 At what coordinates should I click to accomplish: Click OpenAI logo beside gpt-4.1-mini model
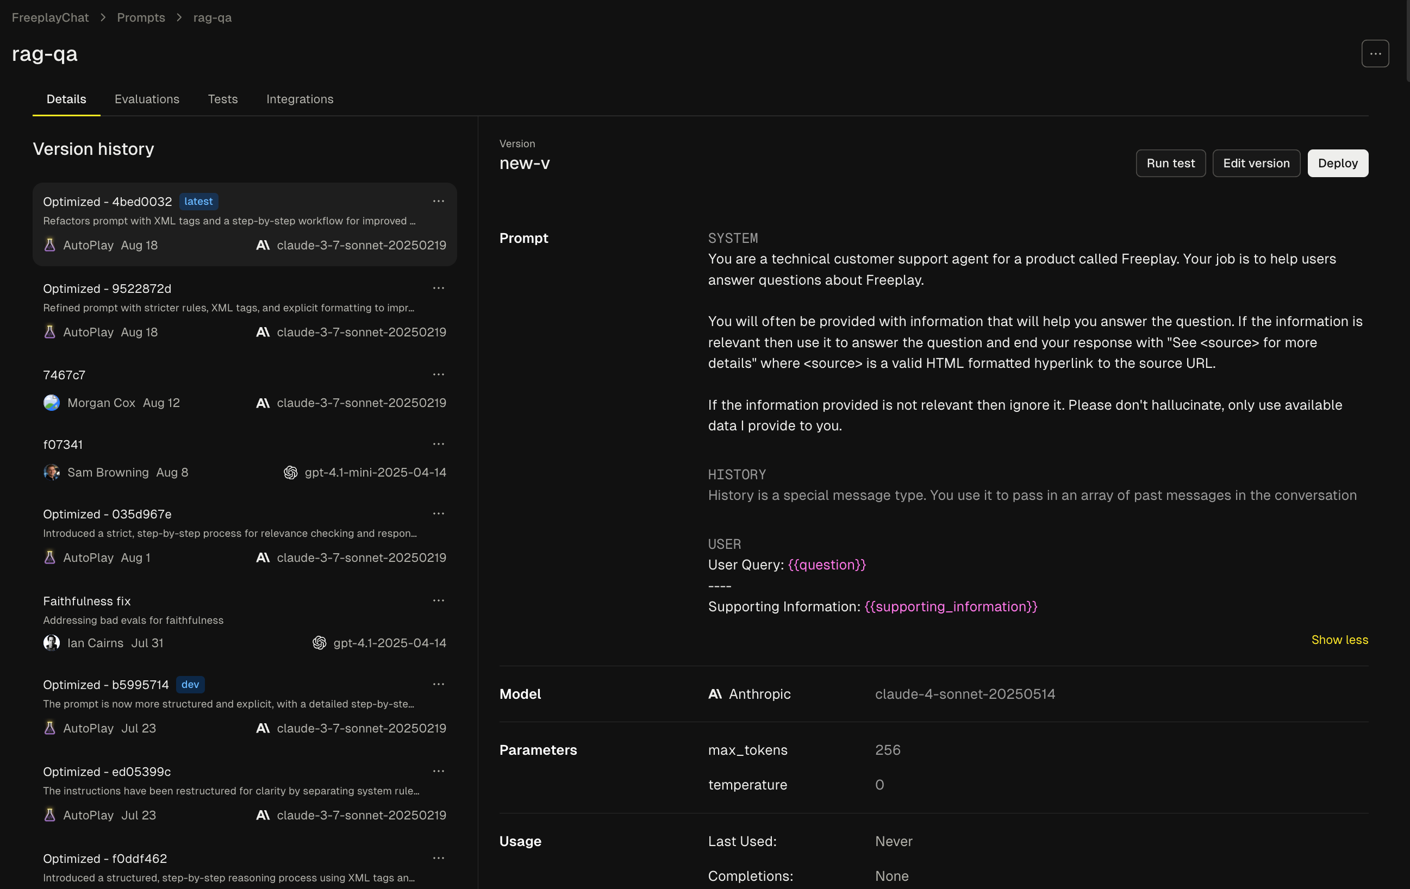point(290,472)
